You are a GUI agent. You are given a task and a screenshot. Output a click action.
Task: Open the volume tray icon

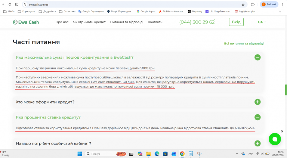[x=262, y=154]
